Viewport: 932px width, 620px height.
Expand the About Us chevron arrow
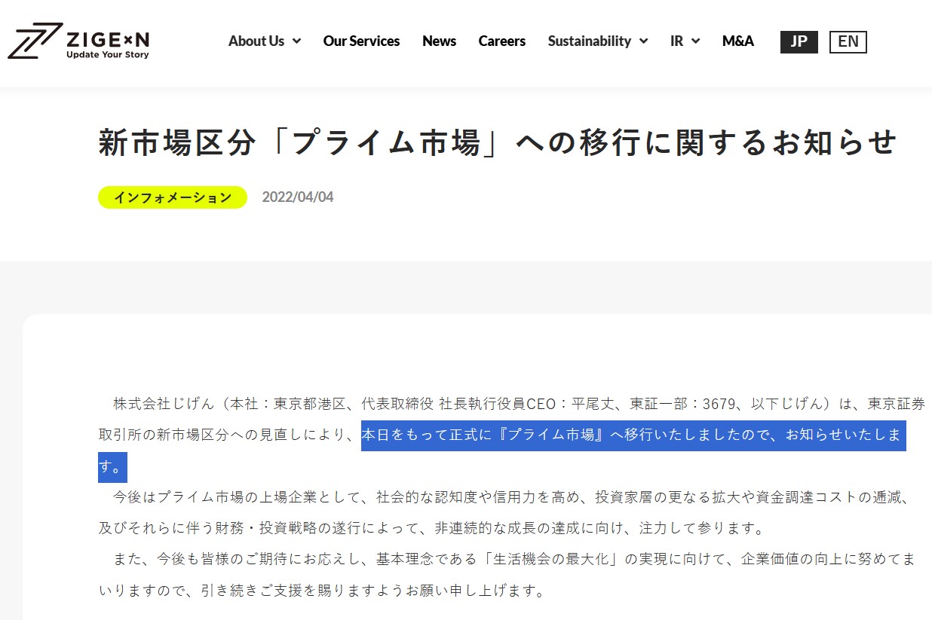pos(296,41)
